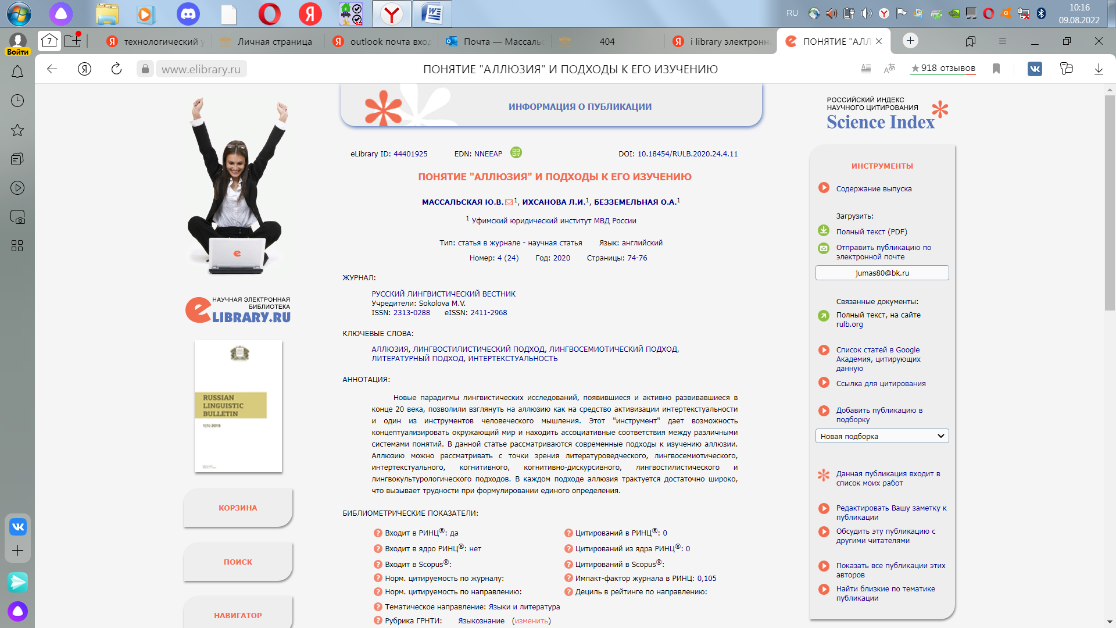Open notifications bell in sidebar

point(17,72)
